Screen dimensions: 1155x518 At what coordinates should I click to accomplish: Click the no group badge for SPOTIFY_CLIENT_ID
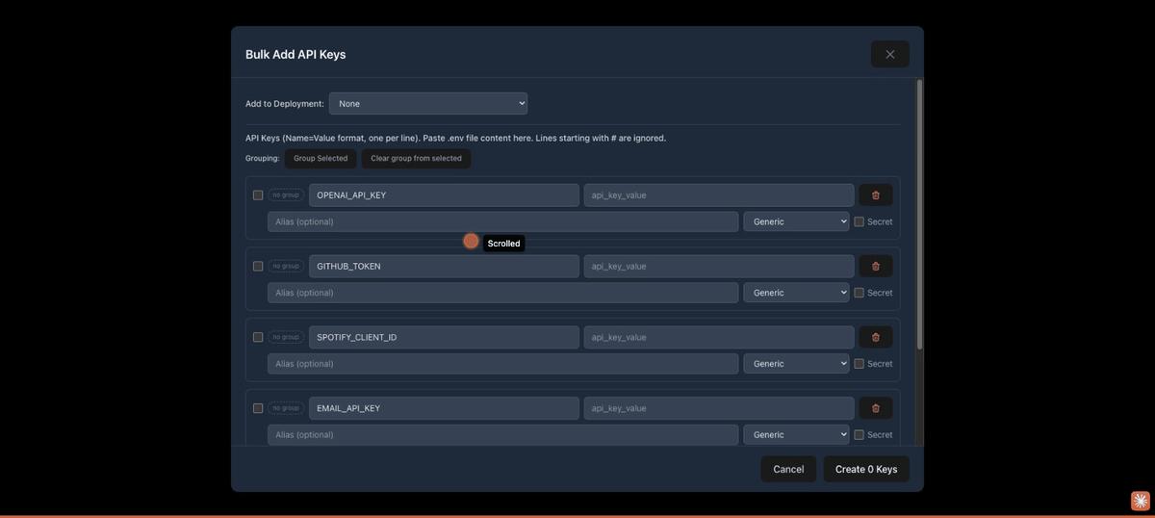pos(286,338)
